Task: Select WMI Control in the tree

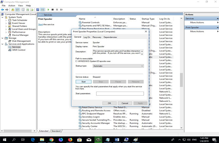Action: coord(19,50)
